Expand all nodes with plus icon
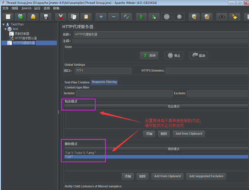Viewport: 249px width, 190px height. pos(101,17)
